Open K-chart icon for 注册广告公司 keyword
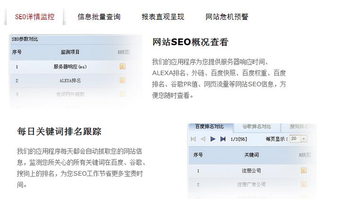Screen dimensions: 337x211 (x=304, y=184)
